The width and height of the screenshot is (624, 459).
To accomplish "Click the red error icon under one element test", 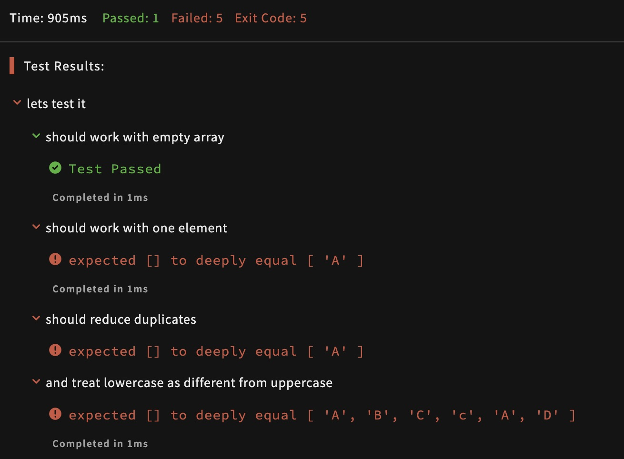I will tap(55, 259).
